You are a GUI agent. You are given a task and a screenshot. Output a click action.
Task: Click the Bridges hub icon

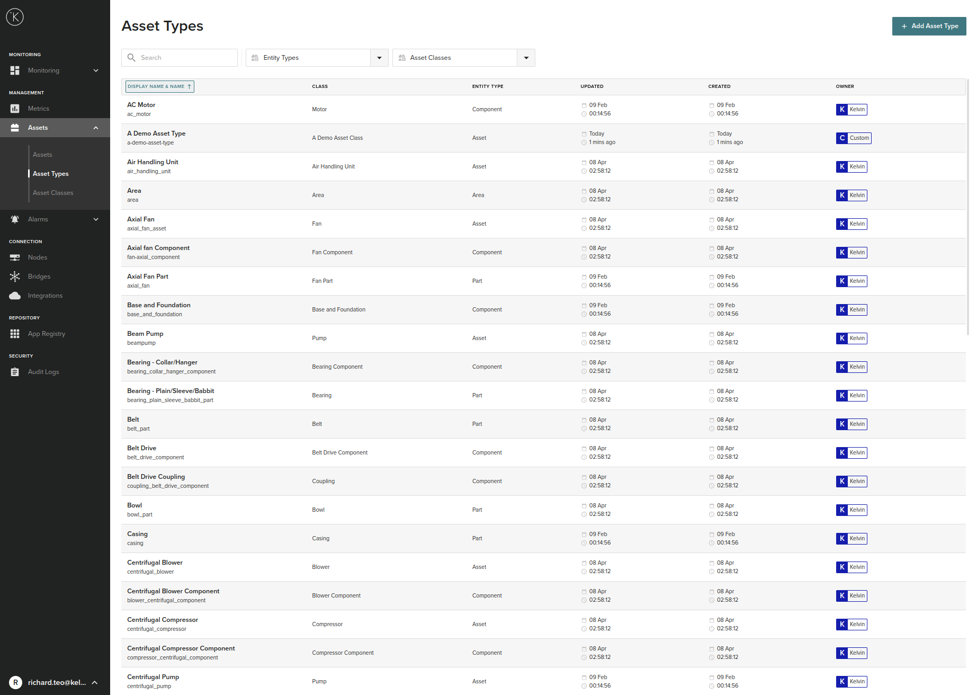[x=15, y=277]
